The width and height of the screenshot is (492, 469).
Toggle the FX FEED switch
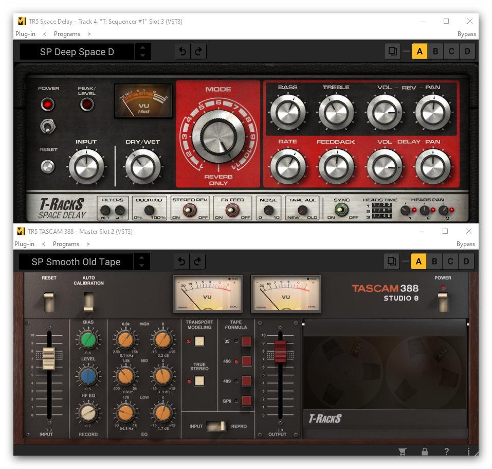point(232,210)
